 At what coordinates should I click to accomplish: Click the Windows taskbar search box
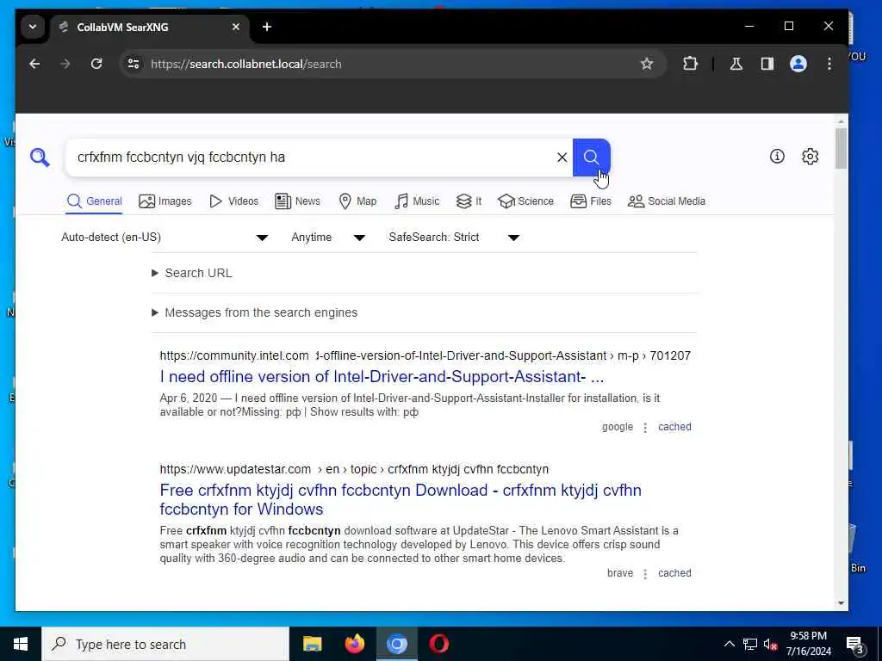pyautogui.click(x=165, y=644)
